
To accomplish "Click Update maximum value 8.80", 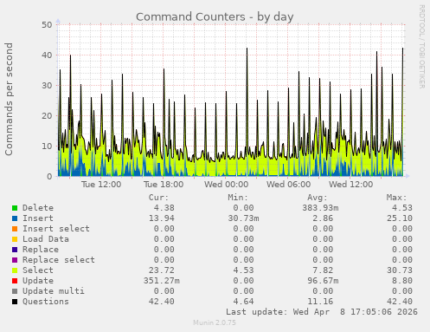I will coord(402,281).
